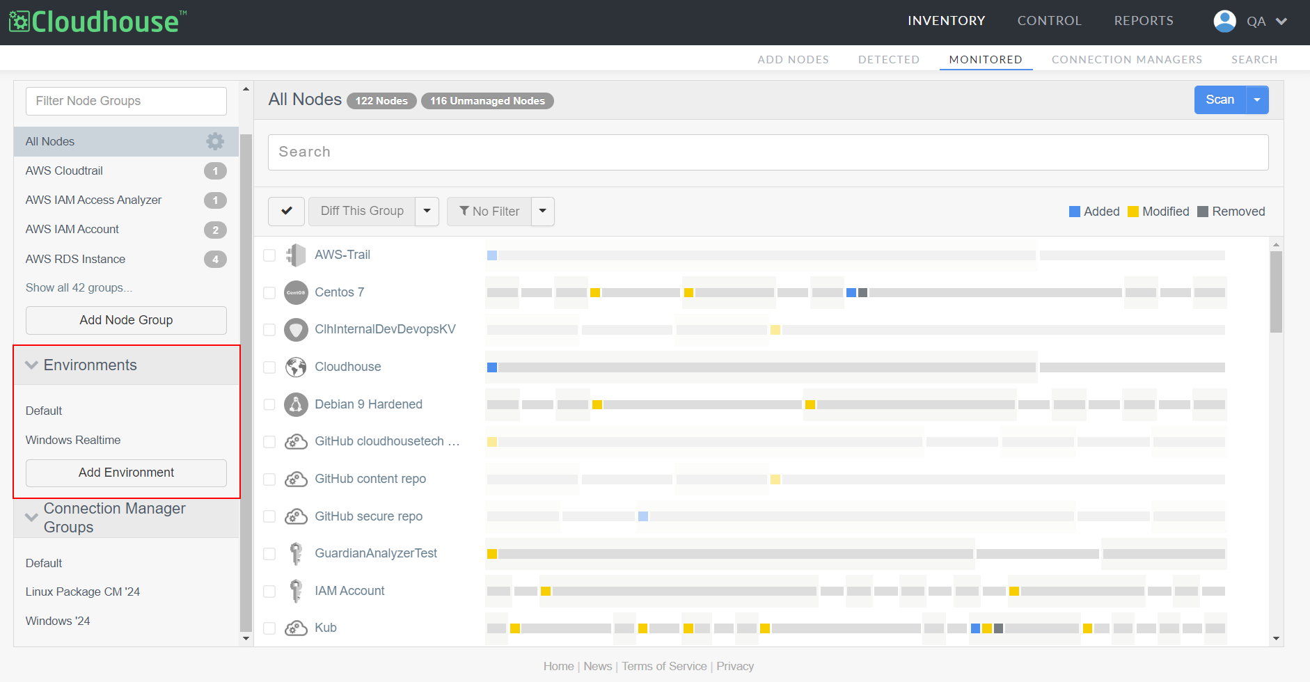
Task: Check the Debian 9 Hardened checkbox
Action: pos(269,404)
